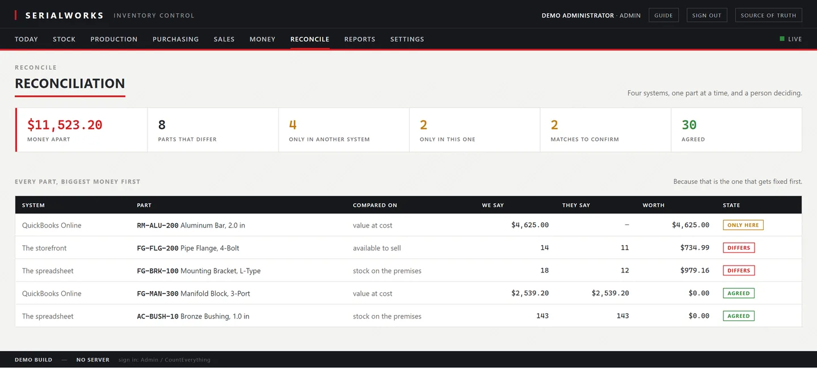Click the sign in credentials footer text

tap(165, 360)
